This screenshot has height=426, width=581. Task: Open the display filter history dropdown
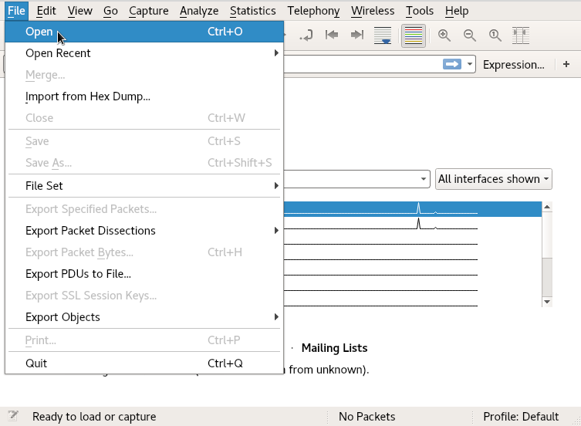pyautogui.click(x=469, y=65)
